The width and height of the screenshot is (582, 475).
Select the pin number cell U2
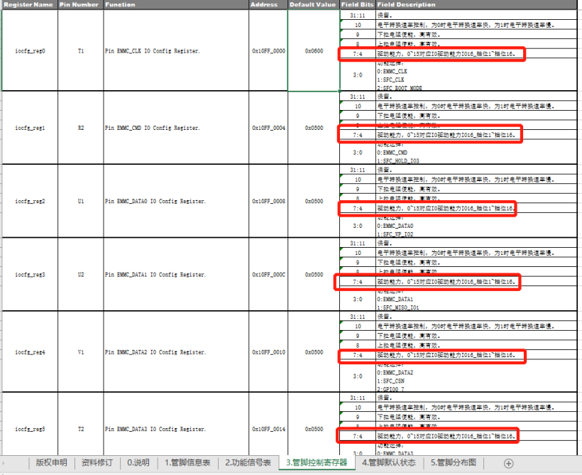point(80,275)
